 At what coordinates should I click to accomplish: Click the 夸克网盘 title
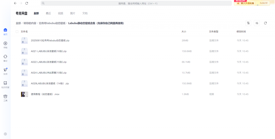click(21, 13)
